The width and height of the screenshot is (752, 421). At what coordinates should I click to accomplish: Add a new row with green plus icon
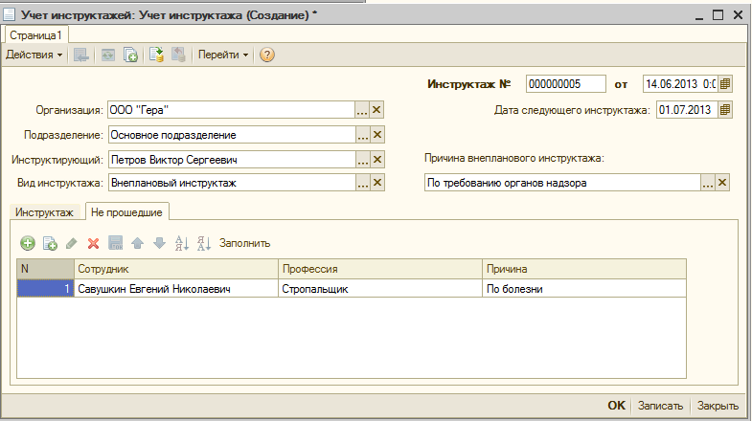pyautogui.click(x=28, y=243)
